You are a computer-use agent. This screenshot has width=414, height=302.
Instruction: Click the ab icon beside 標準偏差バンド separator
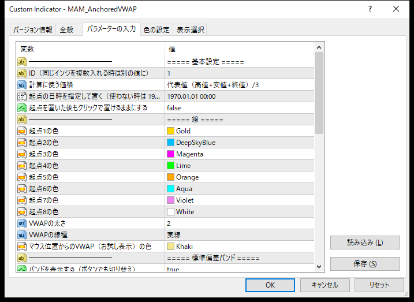(x=22, y=258)
